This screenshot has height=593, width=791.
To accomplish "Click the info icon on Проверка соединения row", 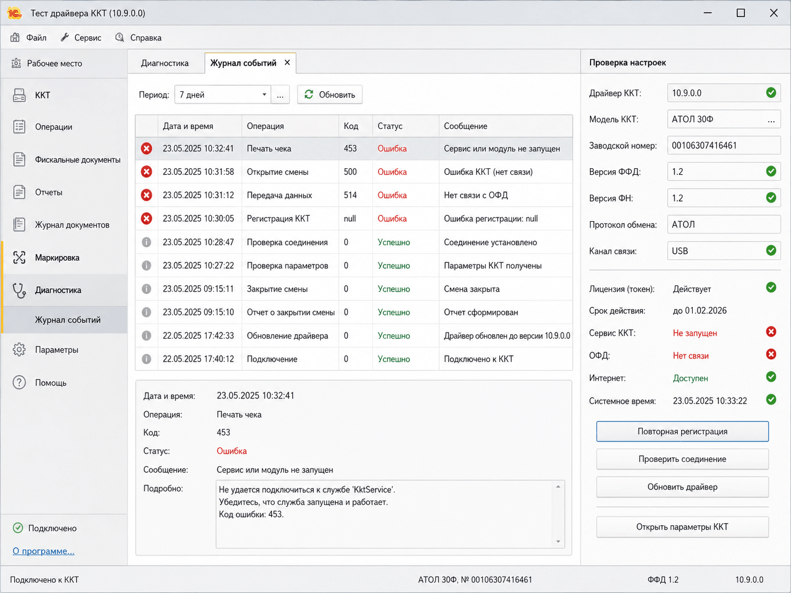I will pyautogui.click(x=146, y=242).
